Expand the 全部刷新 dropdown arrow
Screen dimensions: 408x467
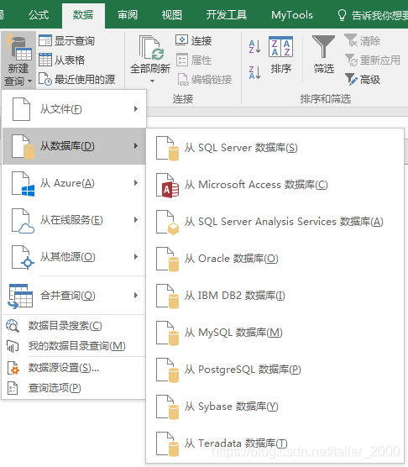152,81
